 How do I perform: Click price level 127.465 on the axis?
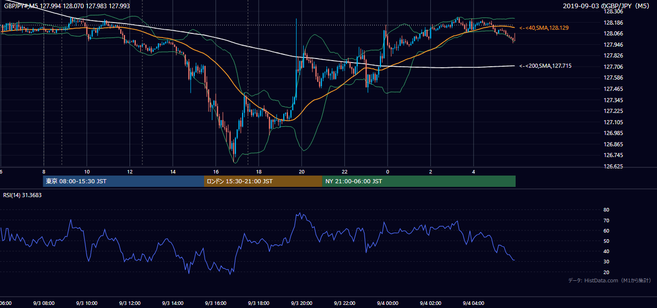point(613,89)
